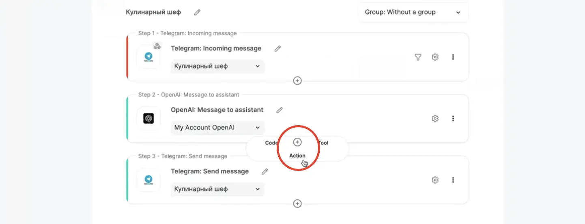
Task: Open settings gear for OpenAI: Message to assistant
Action: (x=435, y=119)
